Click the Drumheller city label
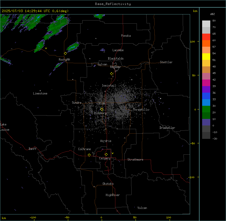 pos(167,128)
